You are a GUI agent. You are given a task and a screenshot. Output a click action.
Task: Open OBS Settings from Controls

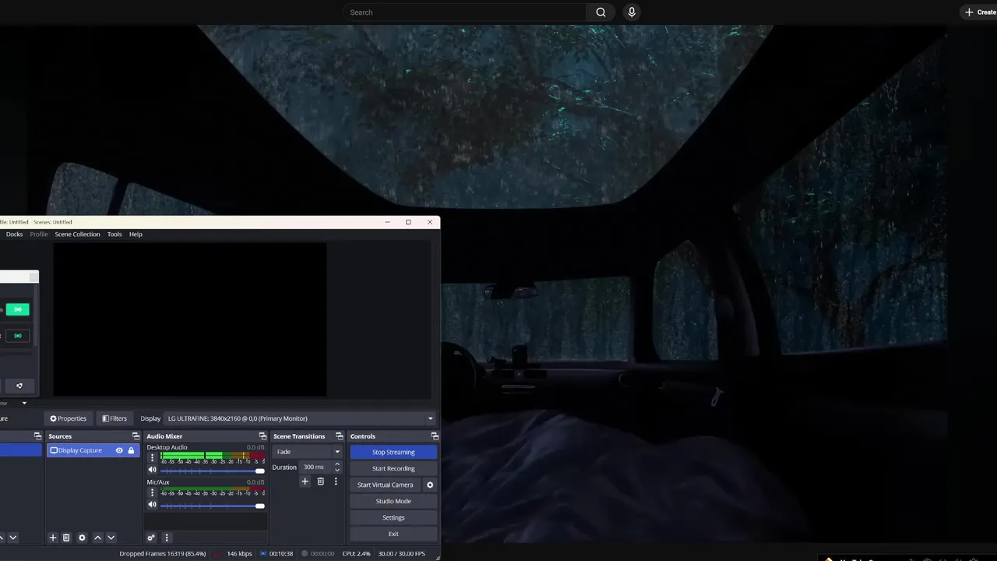point(393,517)
